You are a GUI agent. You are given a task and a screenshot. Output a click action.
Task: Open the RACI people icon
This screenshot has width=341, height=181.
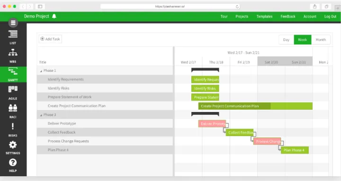[13, 108]
